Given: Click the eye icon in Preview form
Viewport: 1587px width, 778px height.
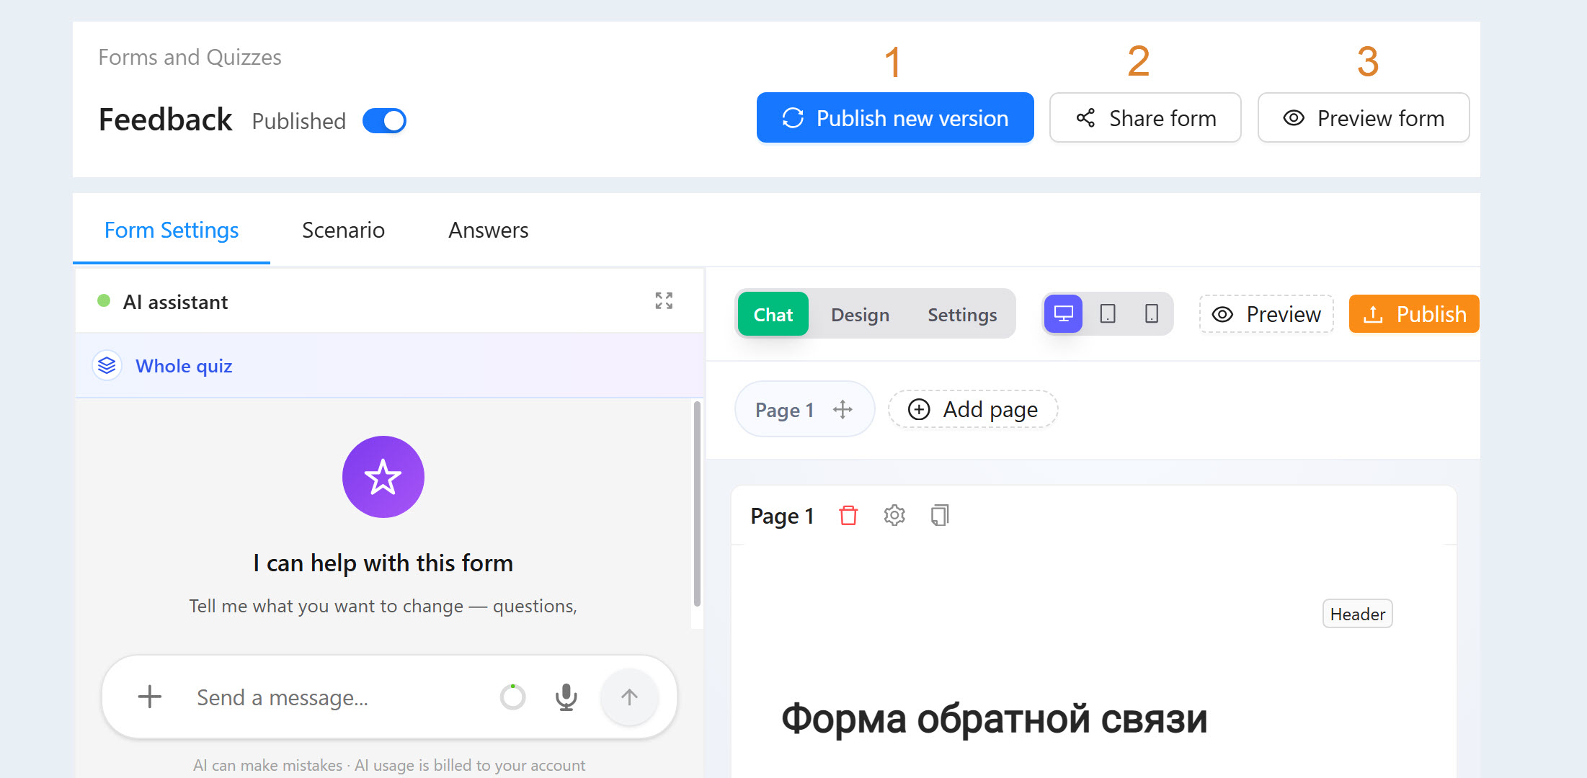Looking at the screenshot, I should click(x=1294, y=118).
